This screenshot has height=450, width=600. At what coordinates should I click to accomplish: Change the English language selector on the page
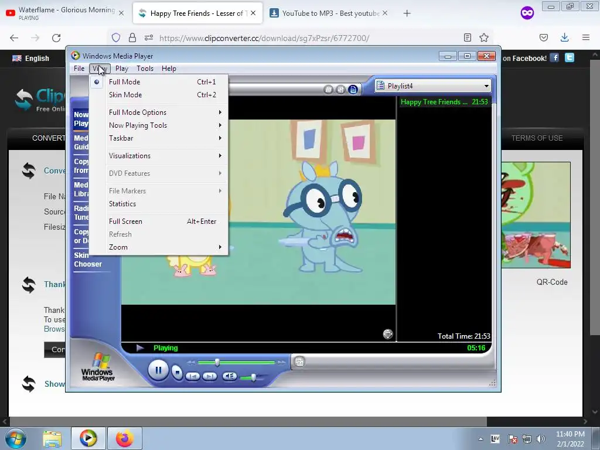(30, 59)
